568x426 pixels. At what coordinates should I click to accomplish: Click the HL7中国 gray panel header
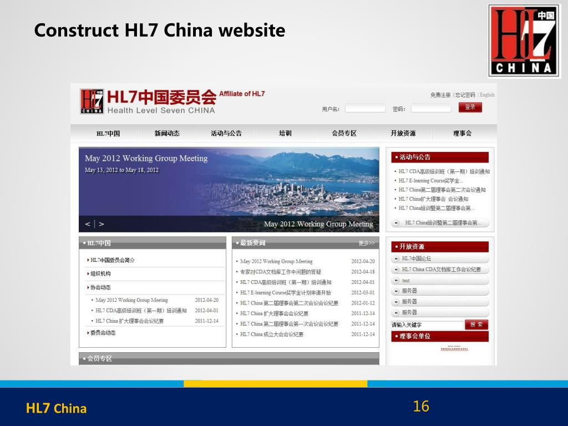pos(153,243)
